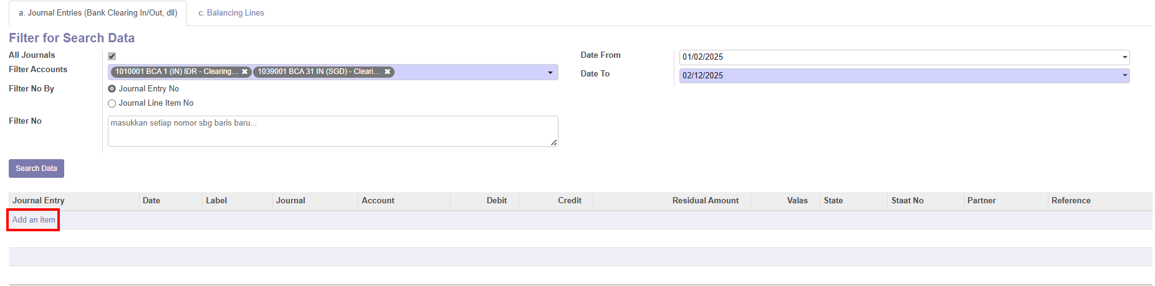The height and width of the screenshot is (286, 1155).
Task: Expand the Filter Accounts dropdown arrow
Action: pyautogui.click(x=550, y=73)
